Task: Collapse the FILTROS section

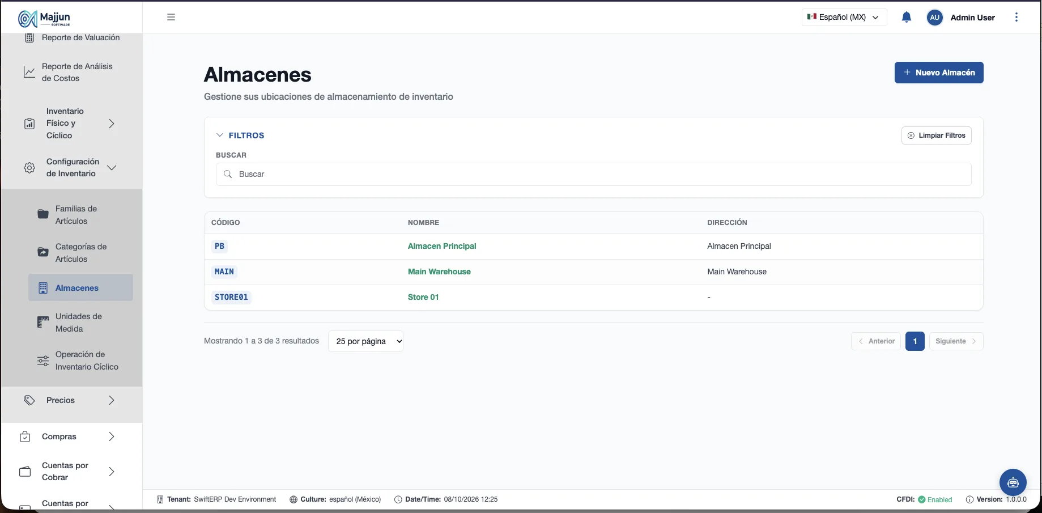Action: click(x=240, y=135)
